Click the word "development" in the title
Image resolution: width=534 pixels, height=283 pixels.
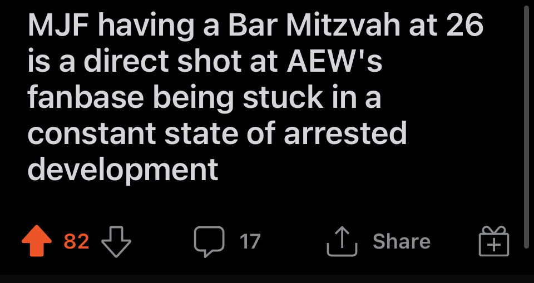coord(122,170)
